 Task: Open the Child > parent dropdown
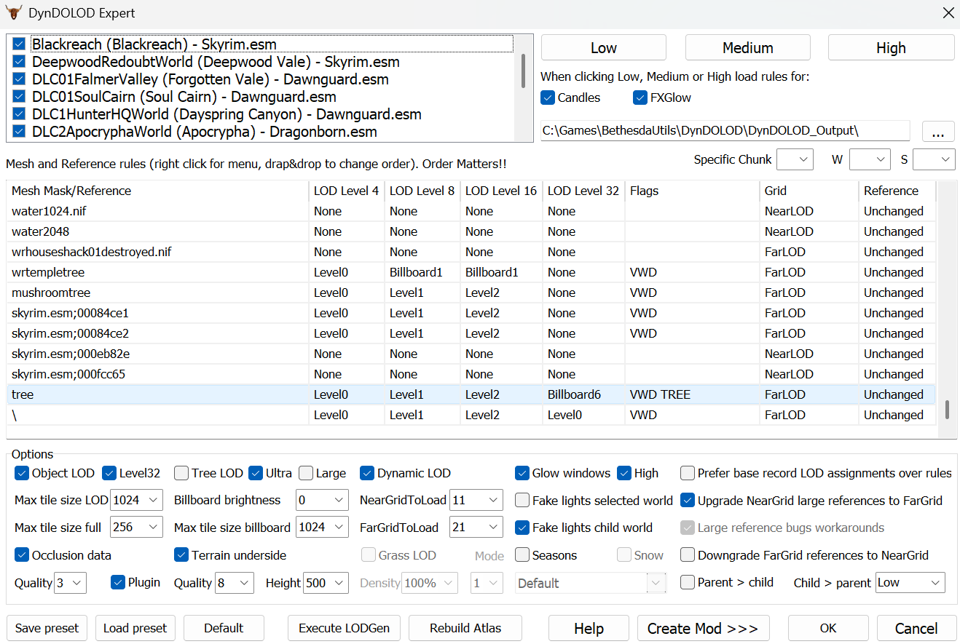[910, 583]
